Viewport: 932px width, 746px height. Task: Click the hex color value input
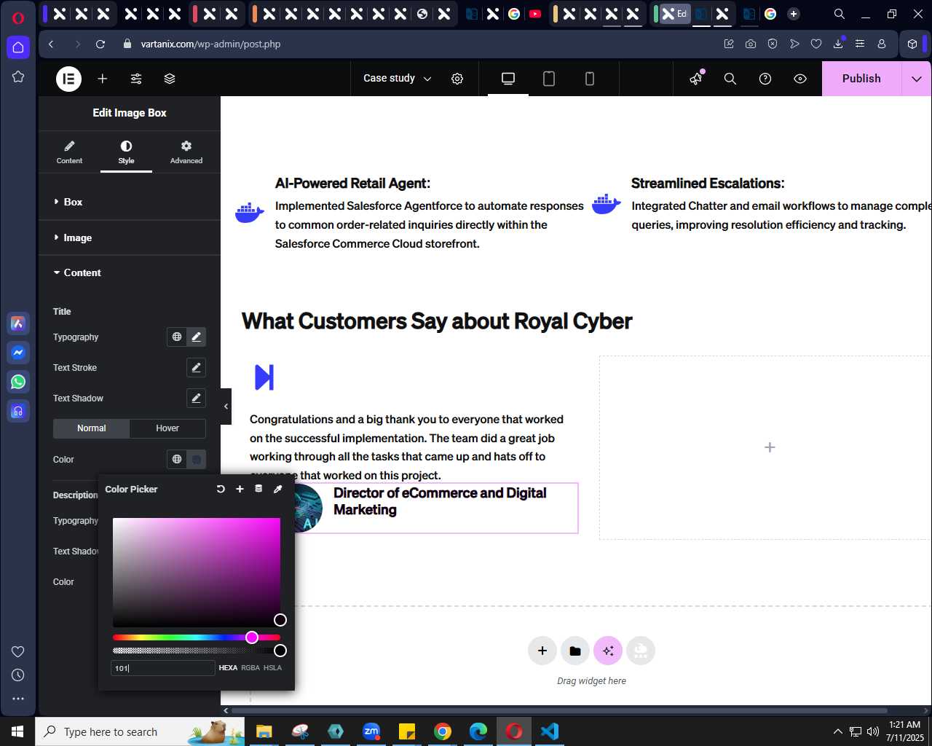[163, 668]
